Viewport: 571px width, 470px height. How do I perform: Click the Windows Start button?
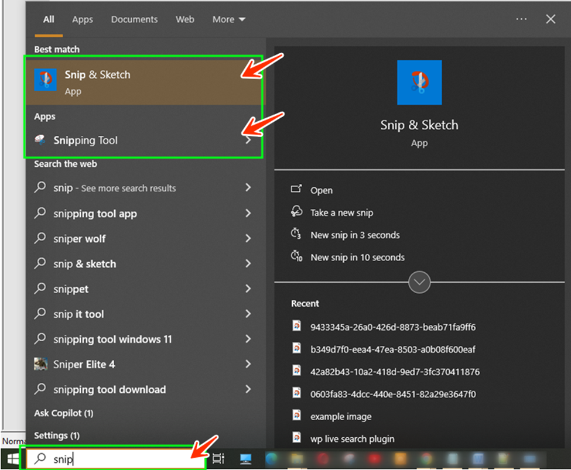click(x=13, y=458)
